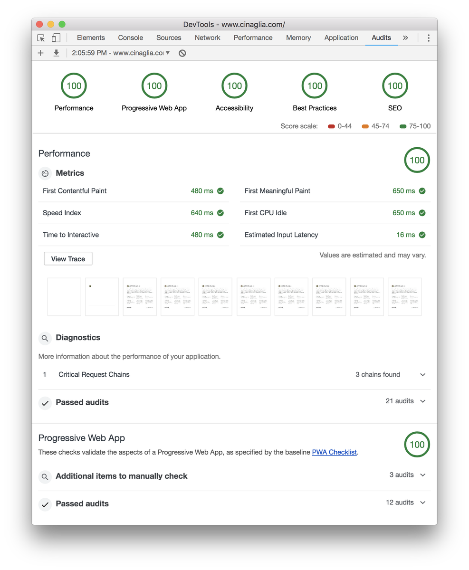Viewport: 469px width, 570px height.
Task: Click the green check beside Time to Interactive
Action: tap(220, 235)
